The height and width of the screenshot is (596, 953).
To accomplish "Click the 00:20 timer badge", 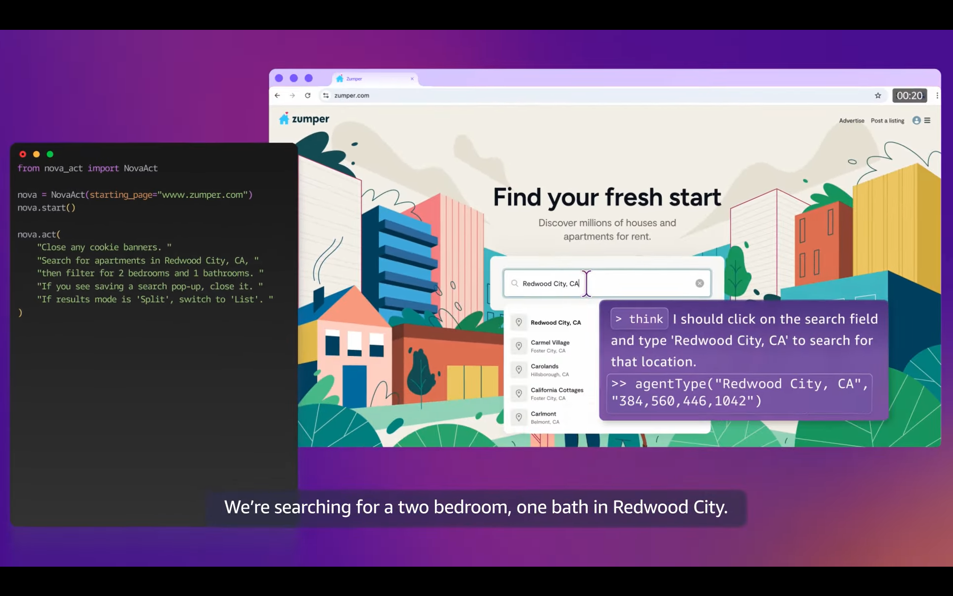I will click(909, 95).
